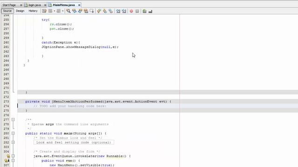Click the Back navigation icon
This screenshot has height=167, width=298.
click(50, 11)
